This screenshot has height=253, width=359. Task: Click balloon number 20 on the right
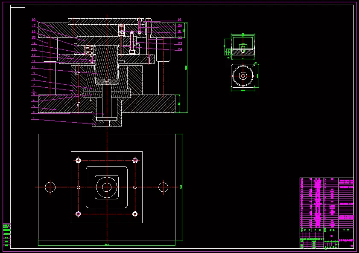point(180,26)
